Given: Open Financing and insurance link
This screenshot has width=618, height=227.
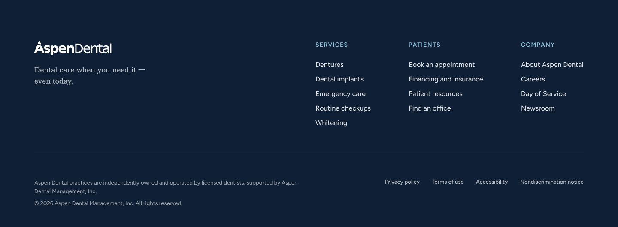Looking at the screenshot, I should 445,79.
